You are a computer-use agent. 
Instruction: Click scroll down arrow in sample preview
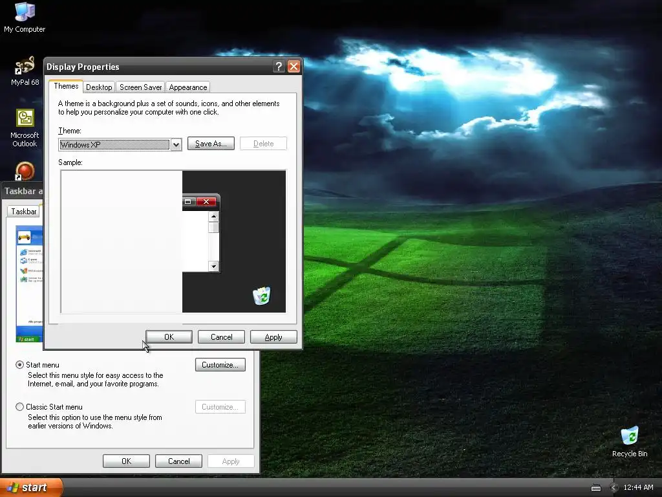click(213, 266)
